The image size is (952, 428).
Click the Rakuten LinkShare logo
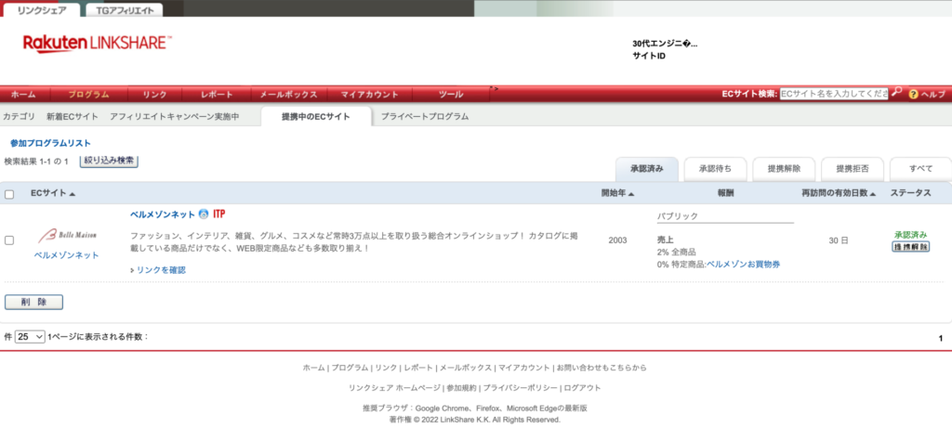click(x=97, y=43)
